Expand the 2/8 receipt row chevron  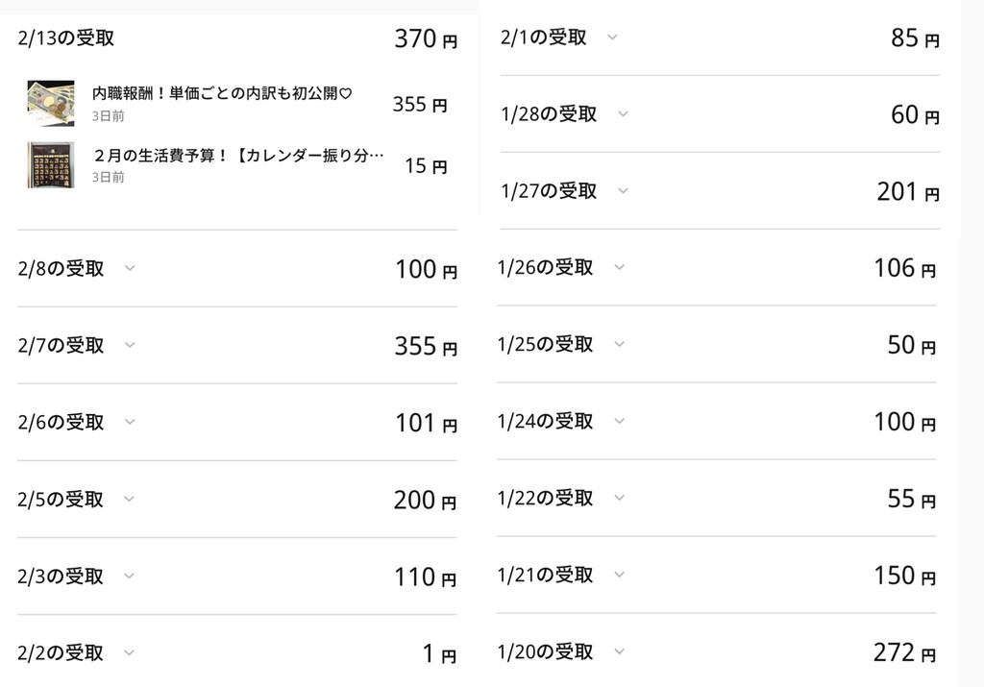coord(130,268)
